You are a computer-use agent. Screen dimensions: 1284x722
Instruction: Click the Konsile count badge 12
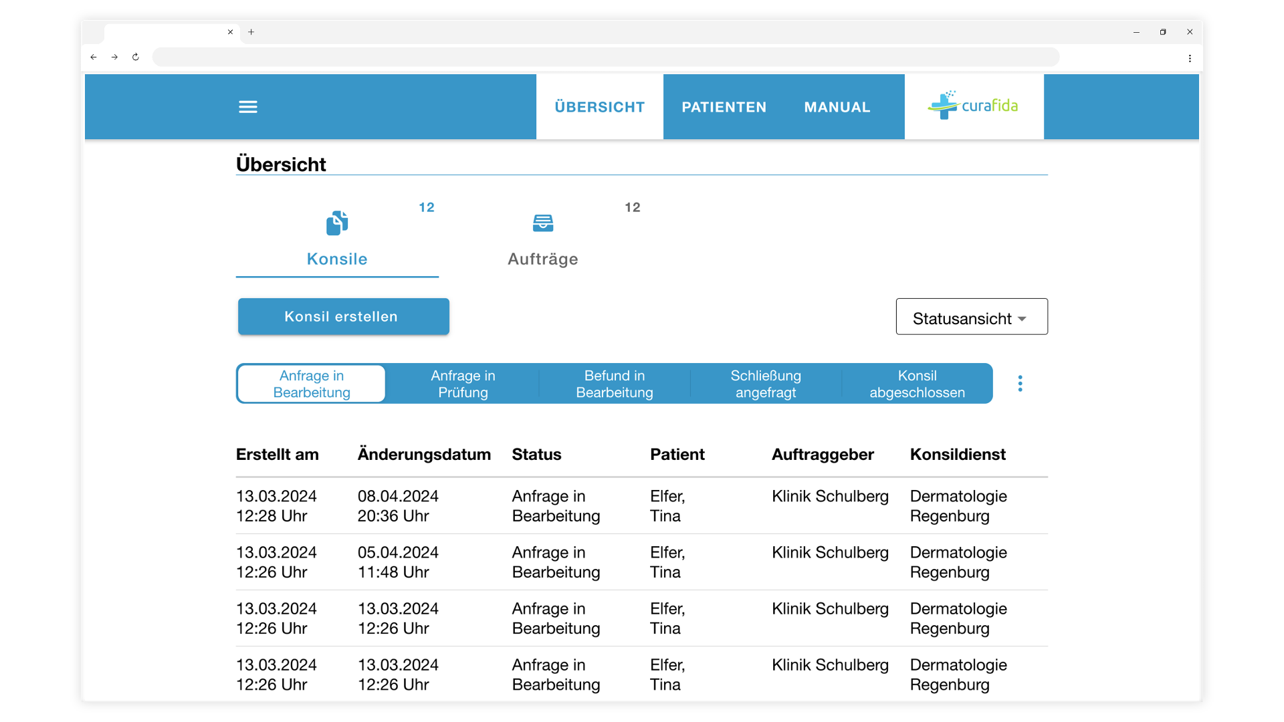coord(427,208)
